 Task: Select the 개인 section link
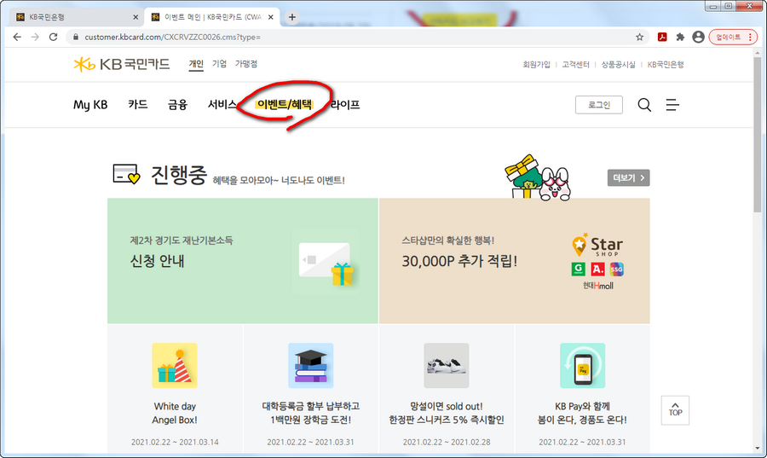tap(196, 64)
